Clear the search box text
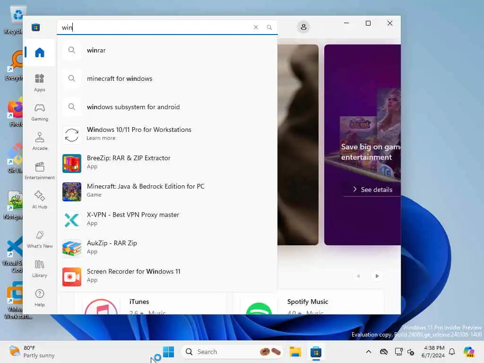 tap(256, 27)
